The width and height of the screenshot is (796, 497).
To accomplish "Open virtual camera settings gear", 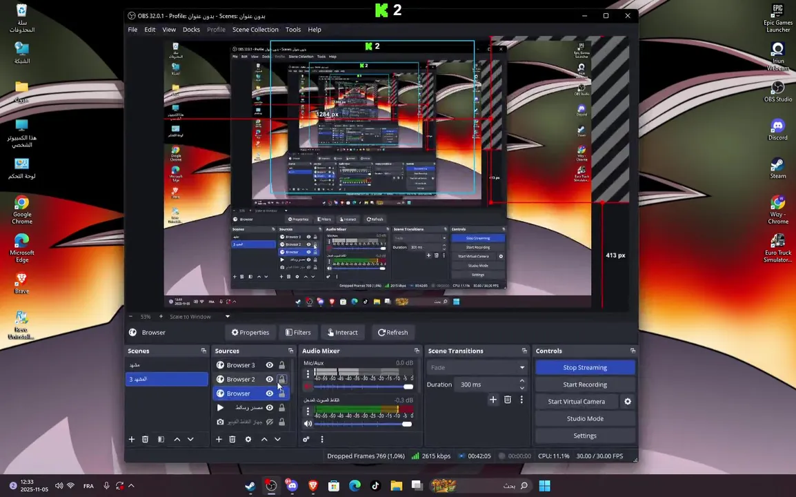I will (x=628, y=402).
